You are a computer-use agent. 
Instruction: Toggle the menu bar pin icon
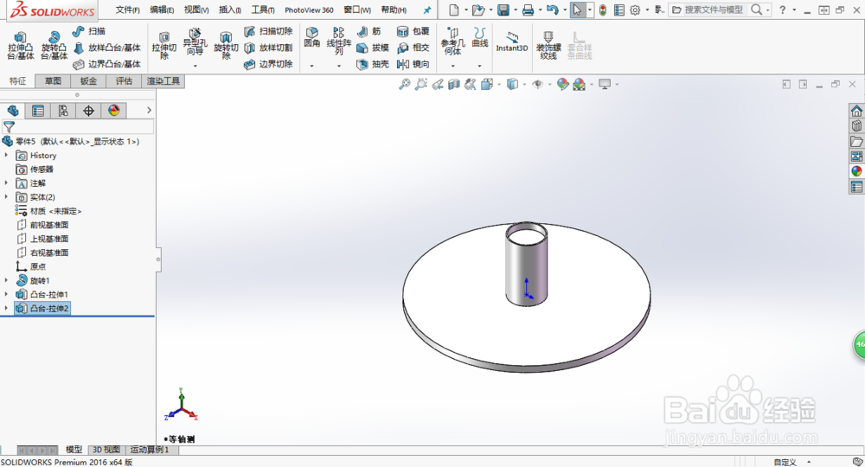pyautogui.click(x=427, y=10)
